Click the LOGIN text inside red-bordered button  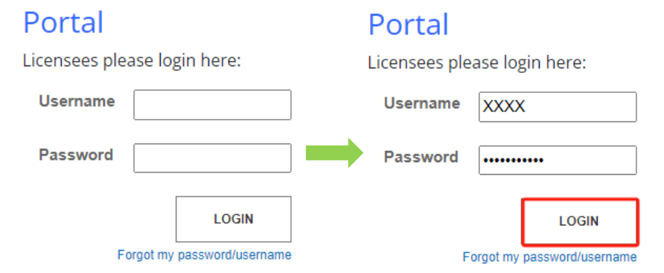pos(579,222)
